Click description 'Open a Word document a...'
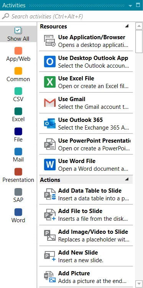The image size is (143, 288). pyautogui.click(x=93, y=169)
